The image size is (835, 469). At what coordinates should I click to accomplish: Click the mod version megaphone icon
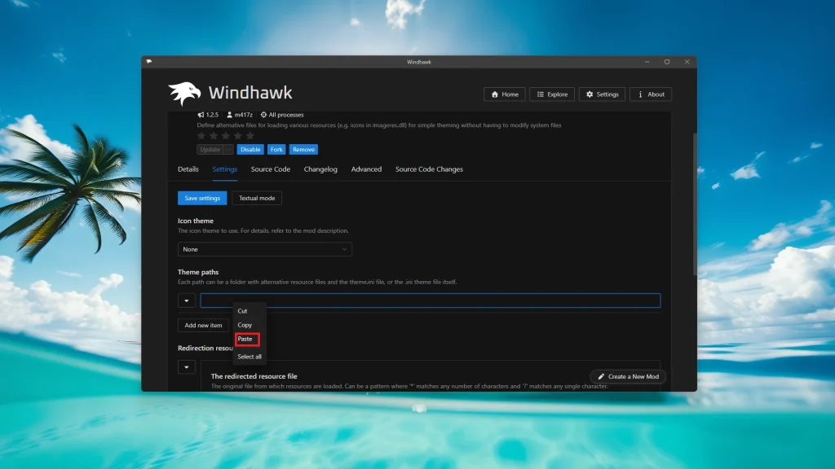point(201,115)
